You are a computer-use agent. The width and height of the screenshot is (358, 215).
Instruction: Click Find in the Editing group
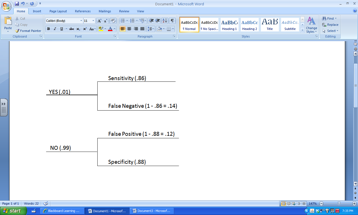pos(329,18)
